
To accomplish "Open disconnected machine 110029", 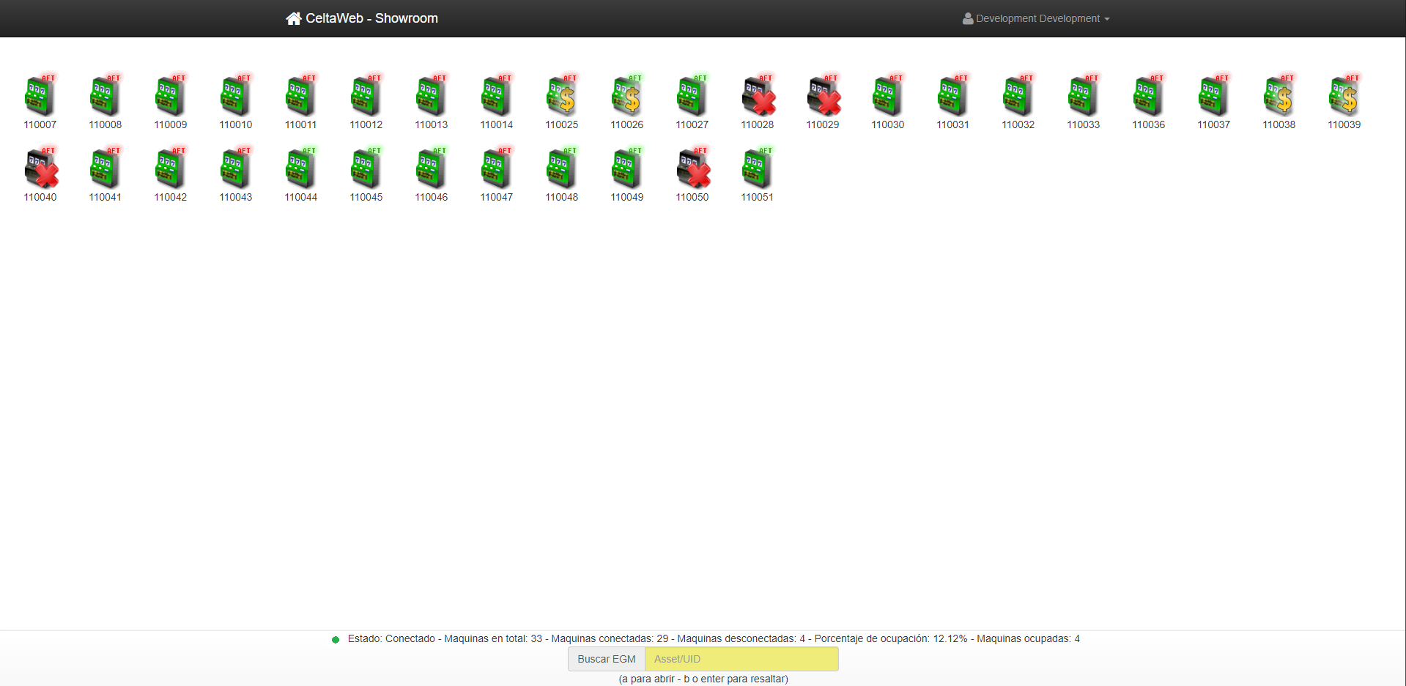I will [823, 96].
